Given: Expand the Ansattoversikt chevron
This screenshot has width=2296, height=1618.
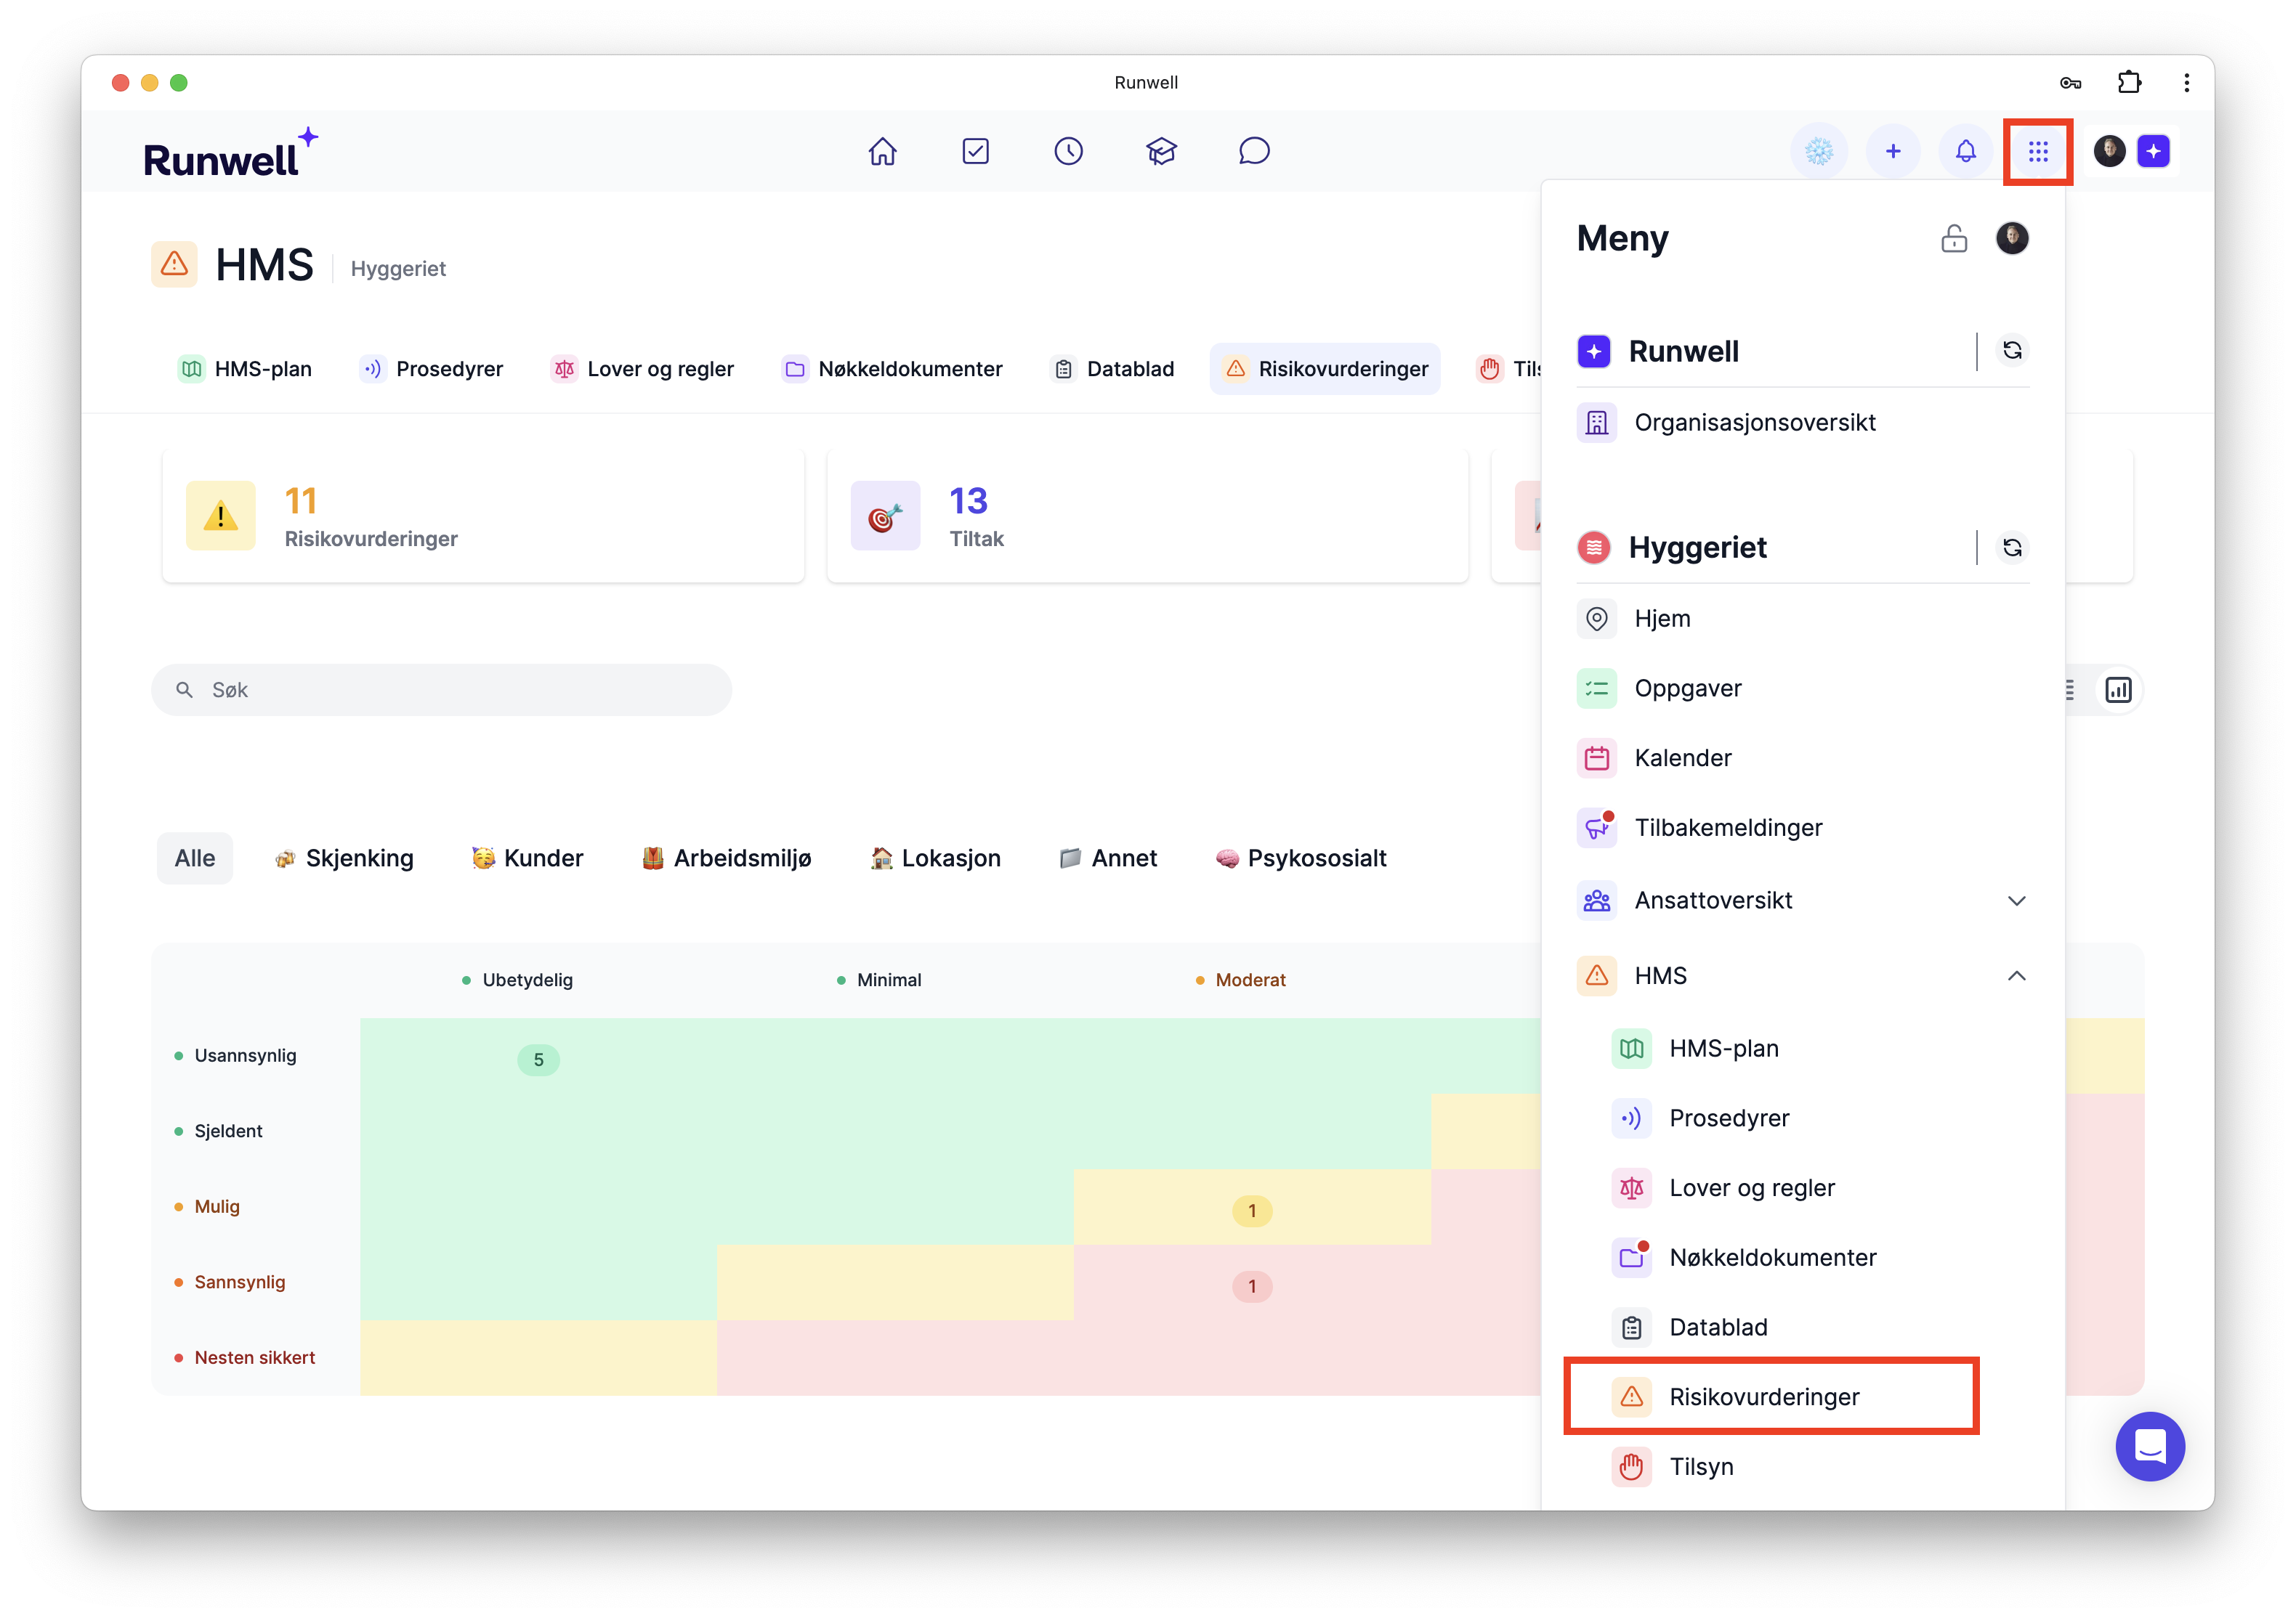Looking at the screenshot, I should (x=2016, y=901).
